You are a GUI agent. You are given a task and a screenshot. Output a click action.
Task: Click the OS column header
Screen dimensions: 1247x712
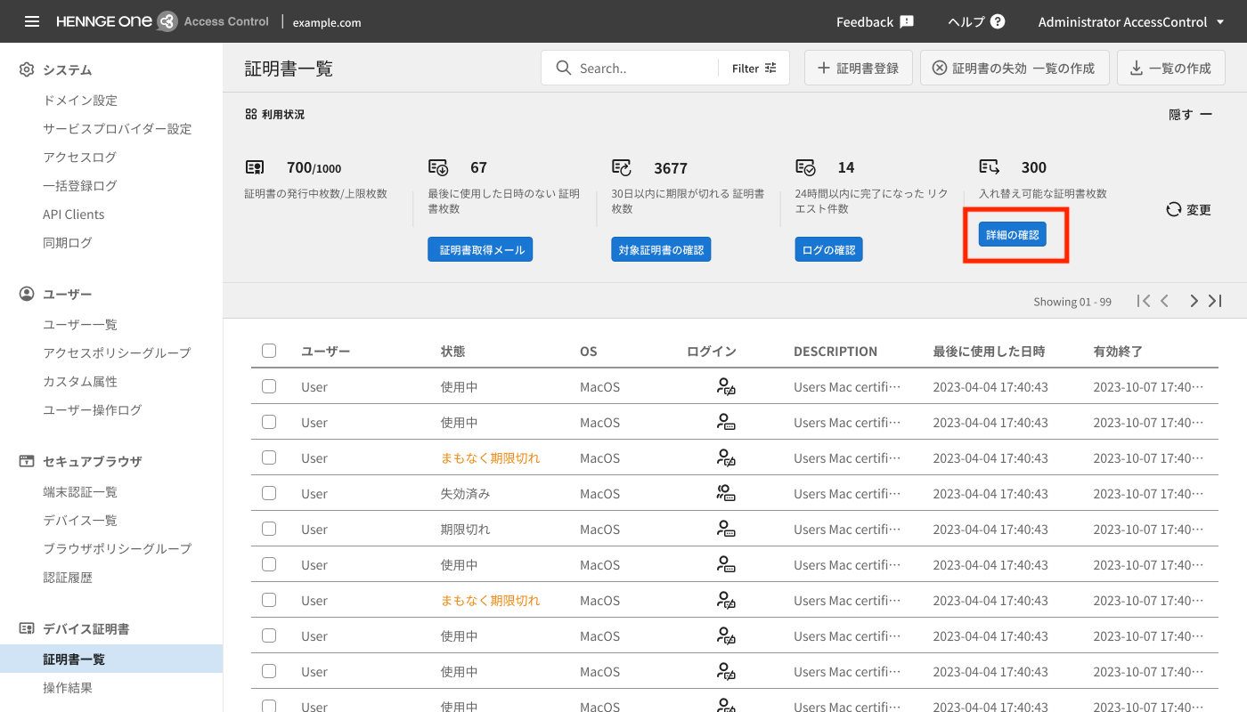click(589, 352)
